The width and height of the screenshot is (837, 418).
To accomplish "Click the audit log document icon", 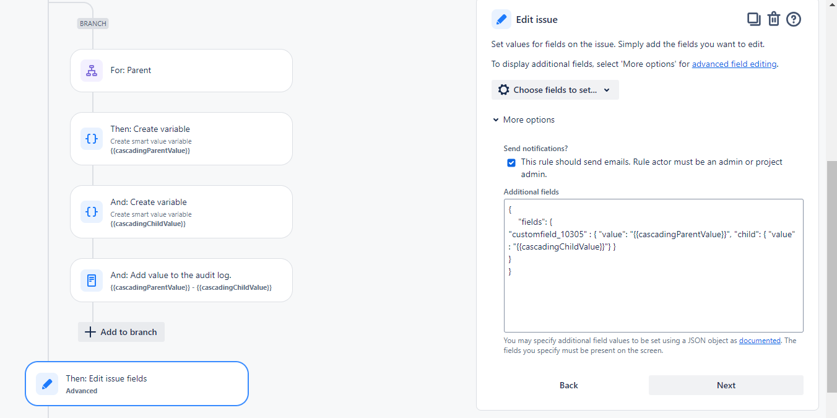I will [91, 280].
